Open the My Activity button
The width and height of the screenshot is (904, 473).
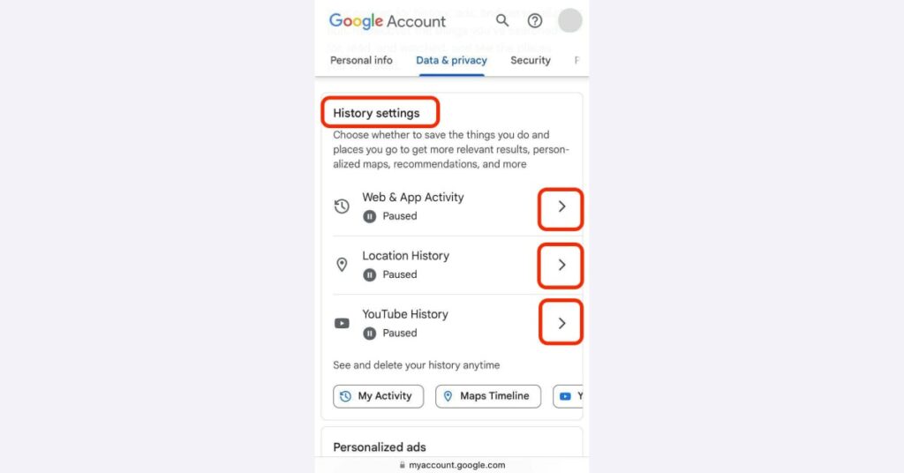378,396
